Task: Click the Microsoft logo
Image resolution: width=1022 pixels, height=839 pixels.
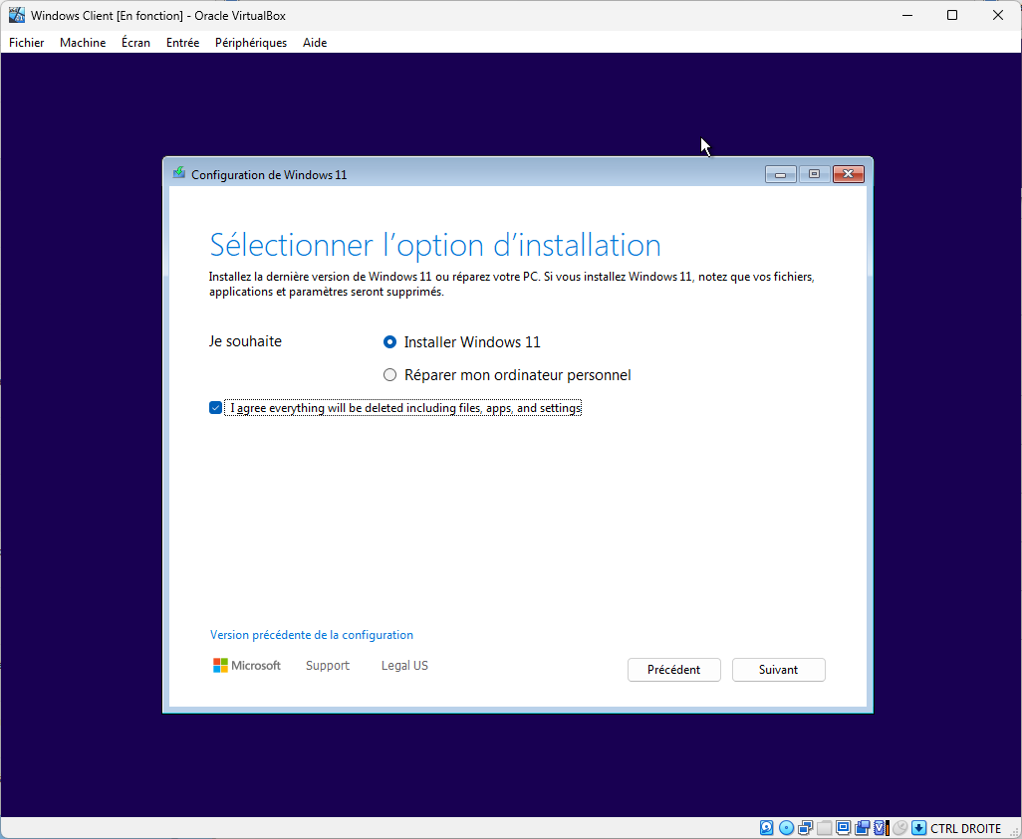Action: (246, 665)
